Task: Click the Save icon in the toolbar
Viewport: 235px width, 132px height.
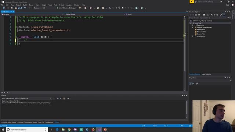Action: [x=19, y=8]
